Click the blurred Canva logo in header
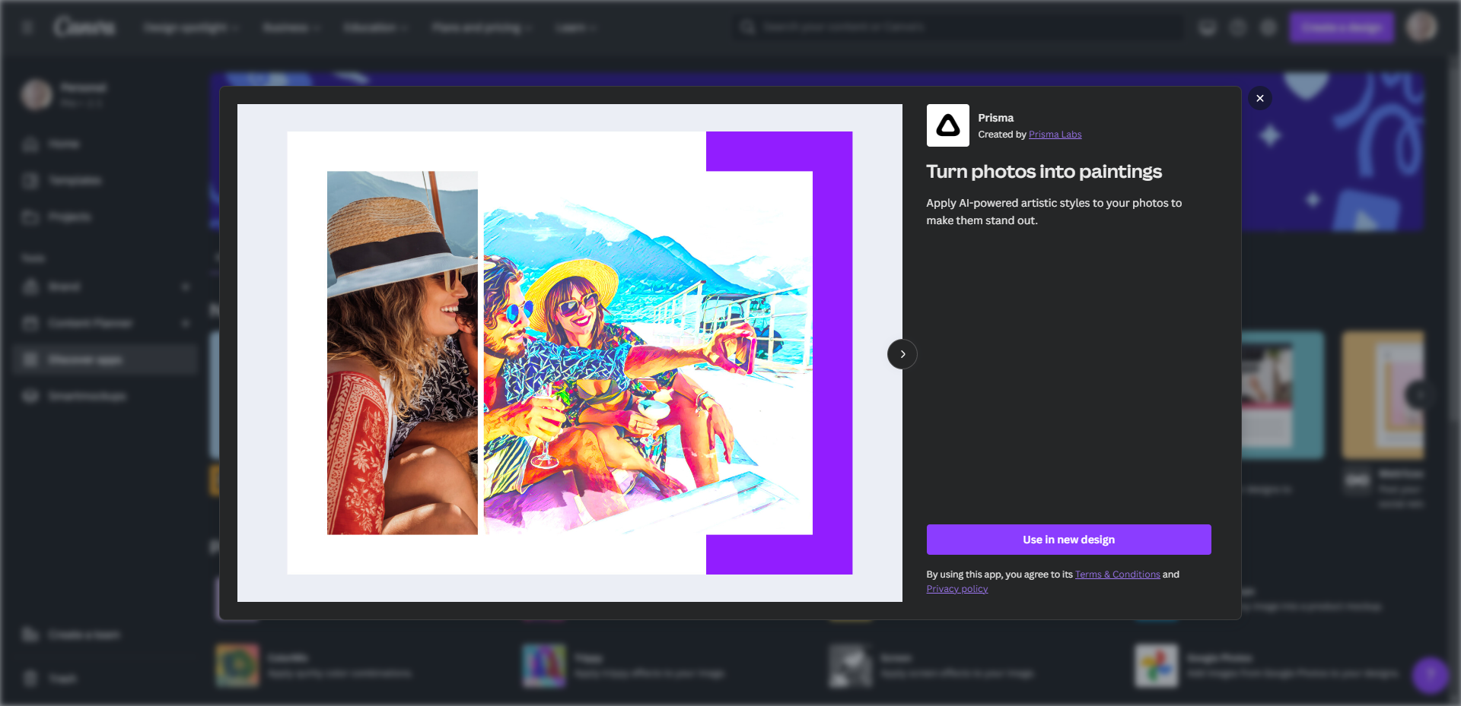The height and width of the screenshot is (706, 1461). click(x=84, y=27)
